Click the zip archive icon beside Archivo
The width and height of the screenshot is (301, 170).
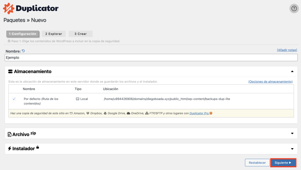coord(10,134)
